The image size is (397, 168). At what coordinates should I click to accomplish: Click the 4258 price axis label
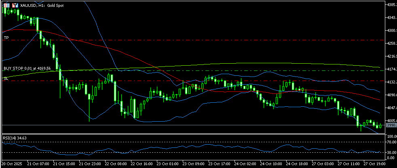392,43
